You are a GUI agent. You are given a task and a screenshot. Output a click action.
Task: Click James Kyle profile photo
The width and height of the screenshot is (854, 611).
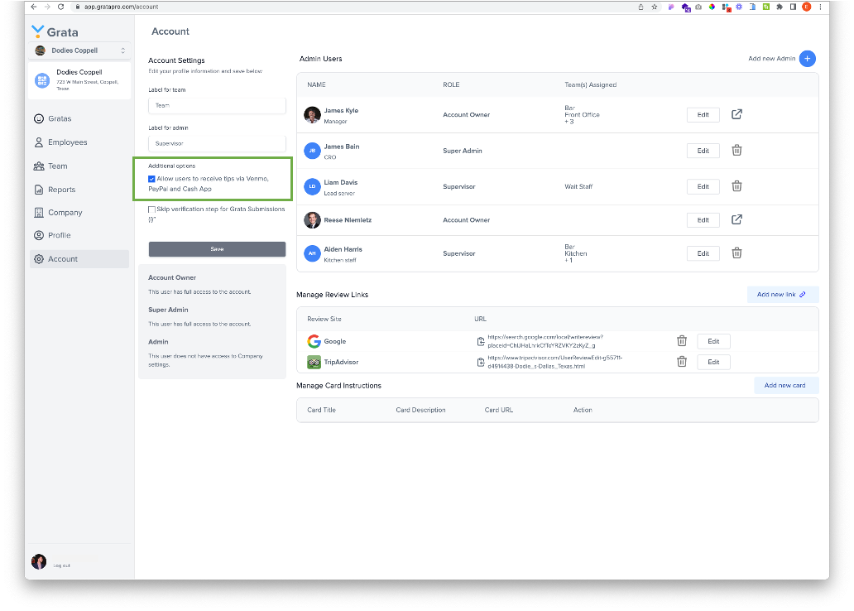[x=312, y=115]
